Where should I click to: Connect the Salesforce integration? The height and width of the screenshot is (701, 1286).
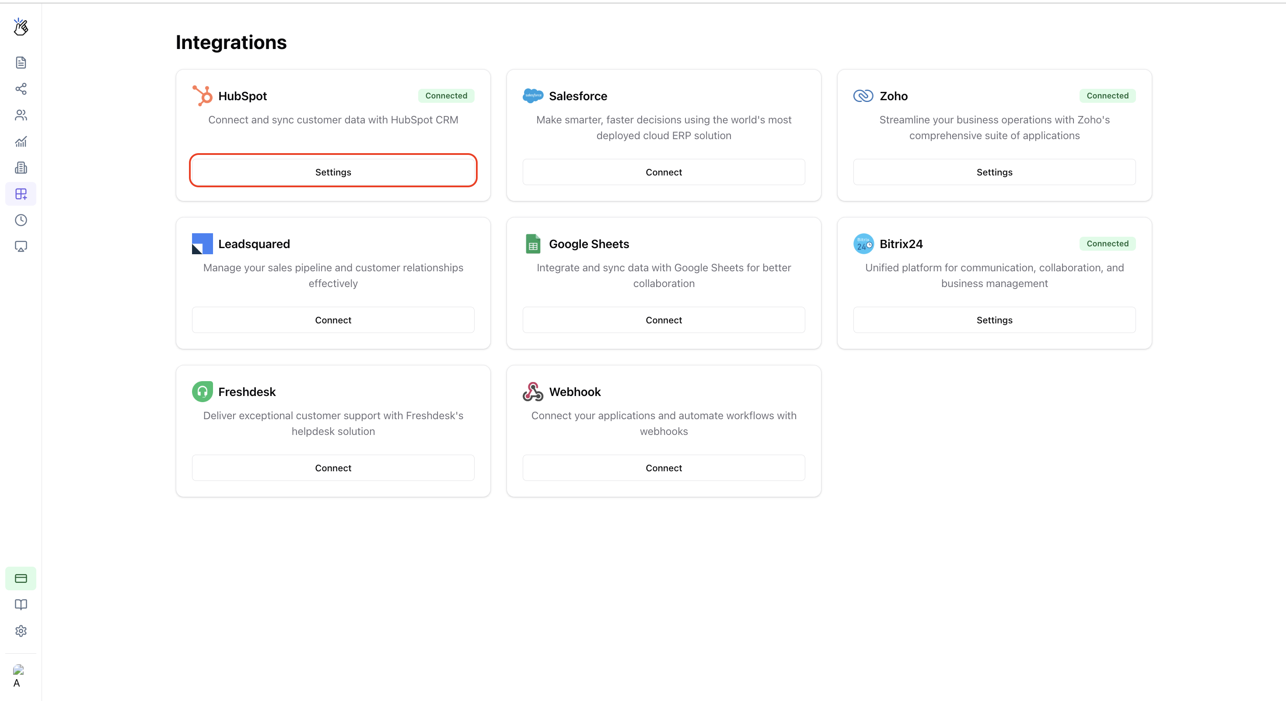[664, 172]
